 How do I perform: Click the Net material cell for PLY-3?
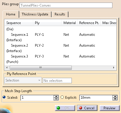tap(66, 56)
